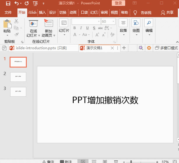Click the Save icon in title bar

point(8,3)
